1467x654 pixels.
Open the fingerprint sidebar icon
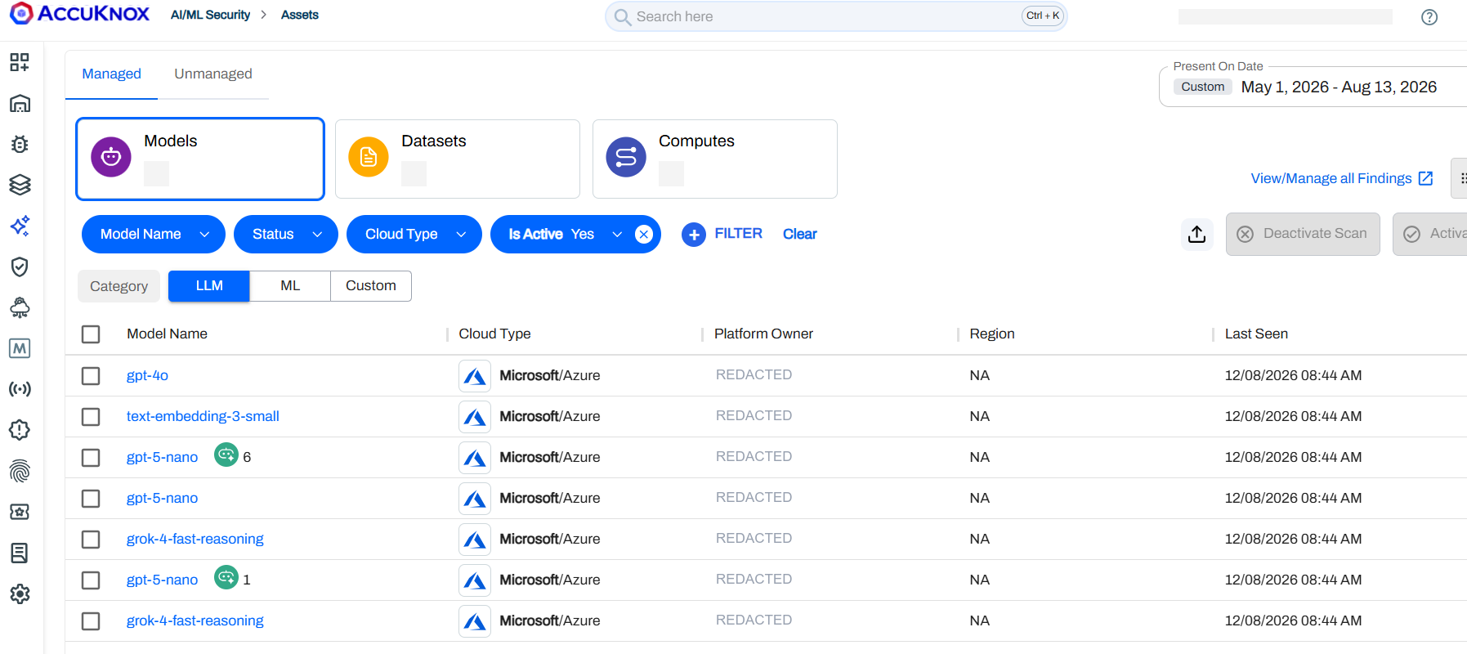[x=20, y=471]
